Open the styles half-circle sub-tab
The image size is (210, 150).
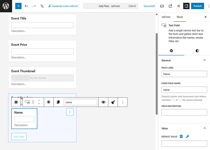(197, 51)
